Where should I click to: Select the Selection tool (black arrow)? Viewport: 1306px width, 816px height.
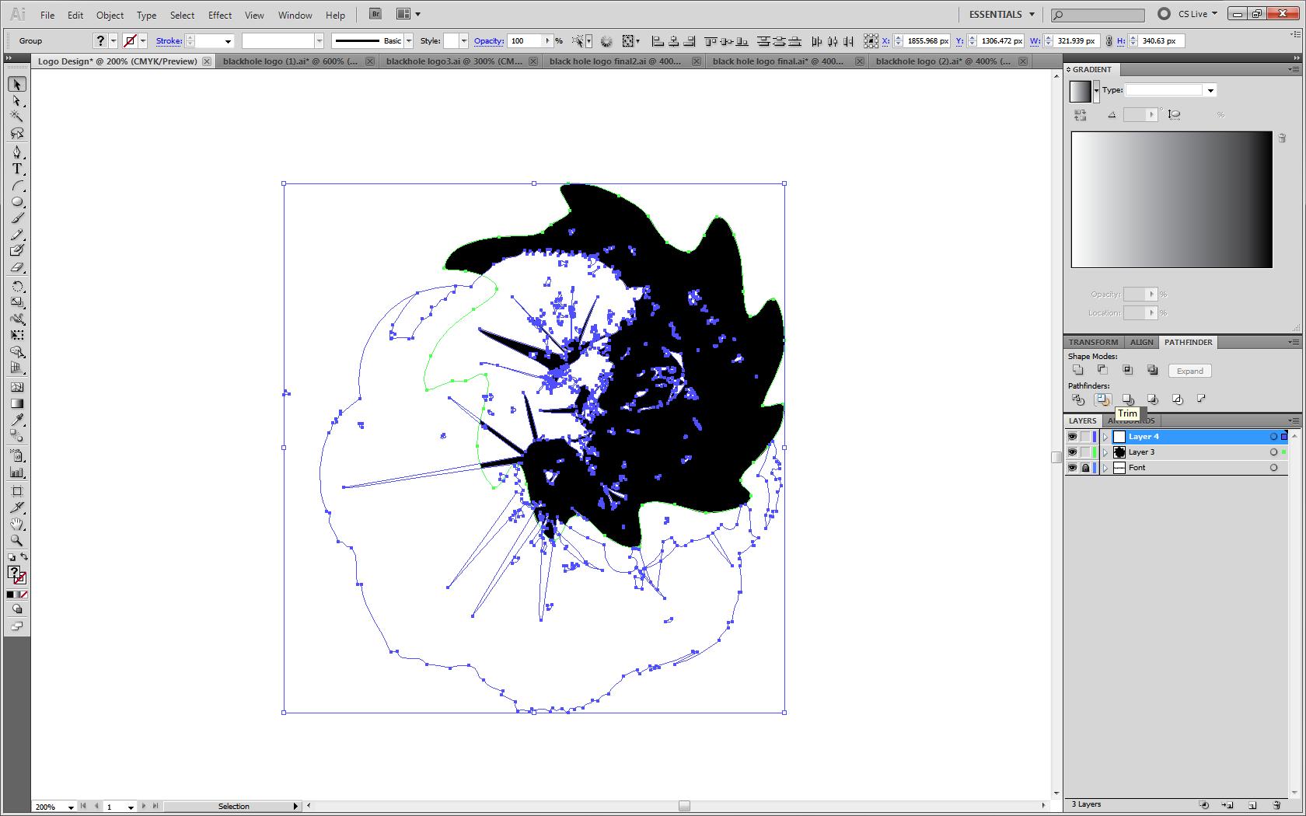[17, 85]
